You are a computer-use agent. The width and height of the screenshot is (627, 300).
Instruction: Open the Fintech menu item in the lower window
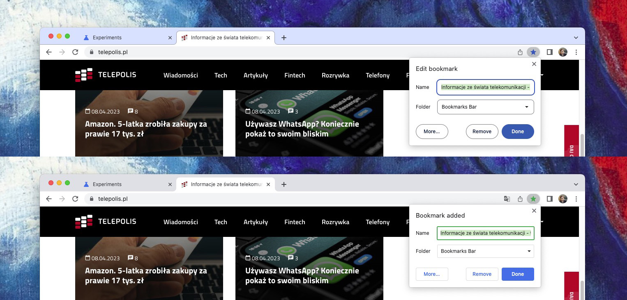295,222
